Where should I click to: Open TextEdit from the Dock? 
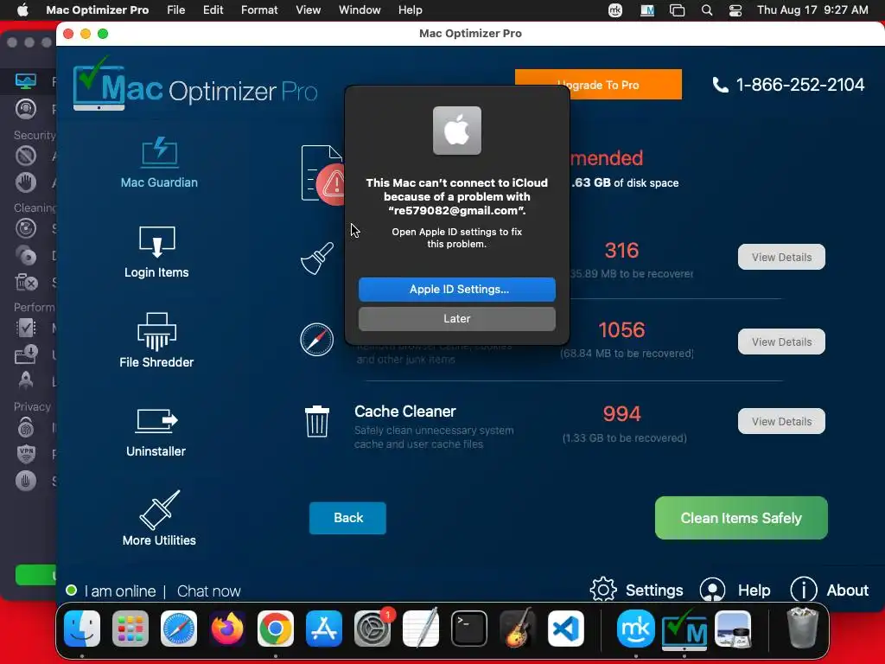tap(421, 629)
